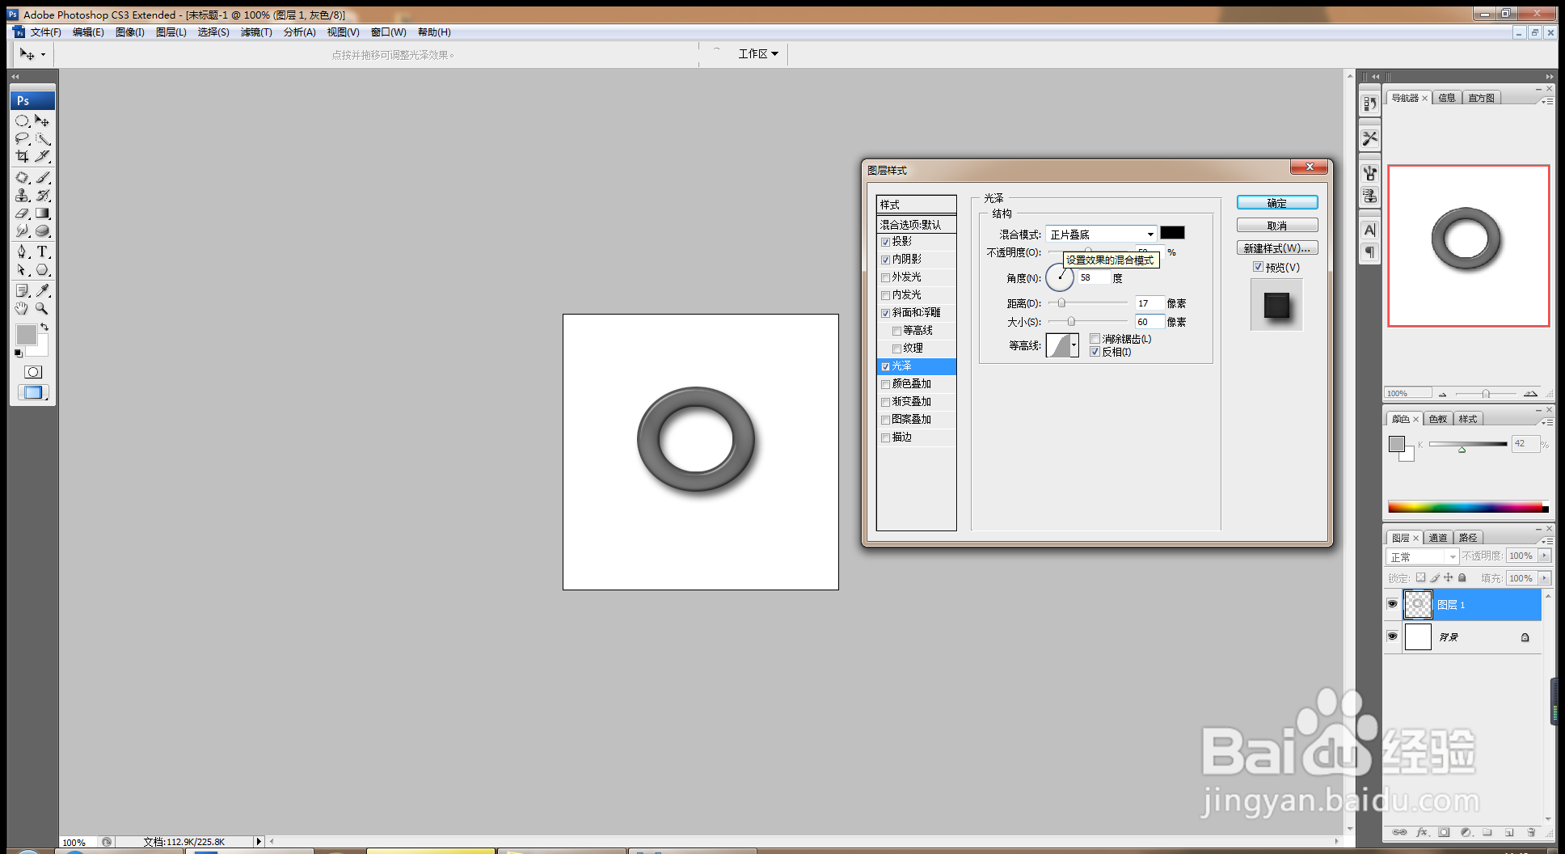This screenshot has width=1565, height=854.
Task: Select the Slice tool
Action: [42, 157]
